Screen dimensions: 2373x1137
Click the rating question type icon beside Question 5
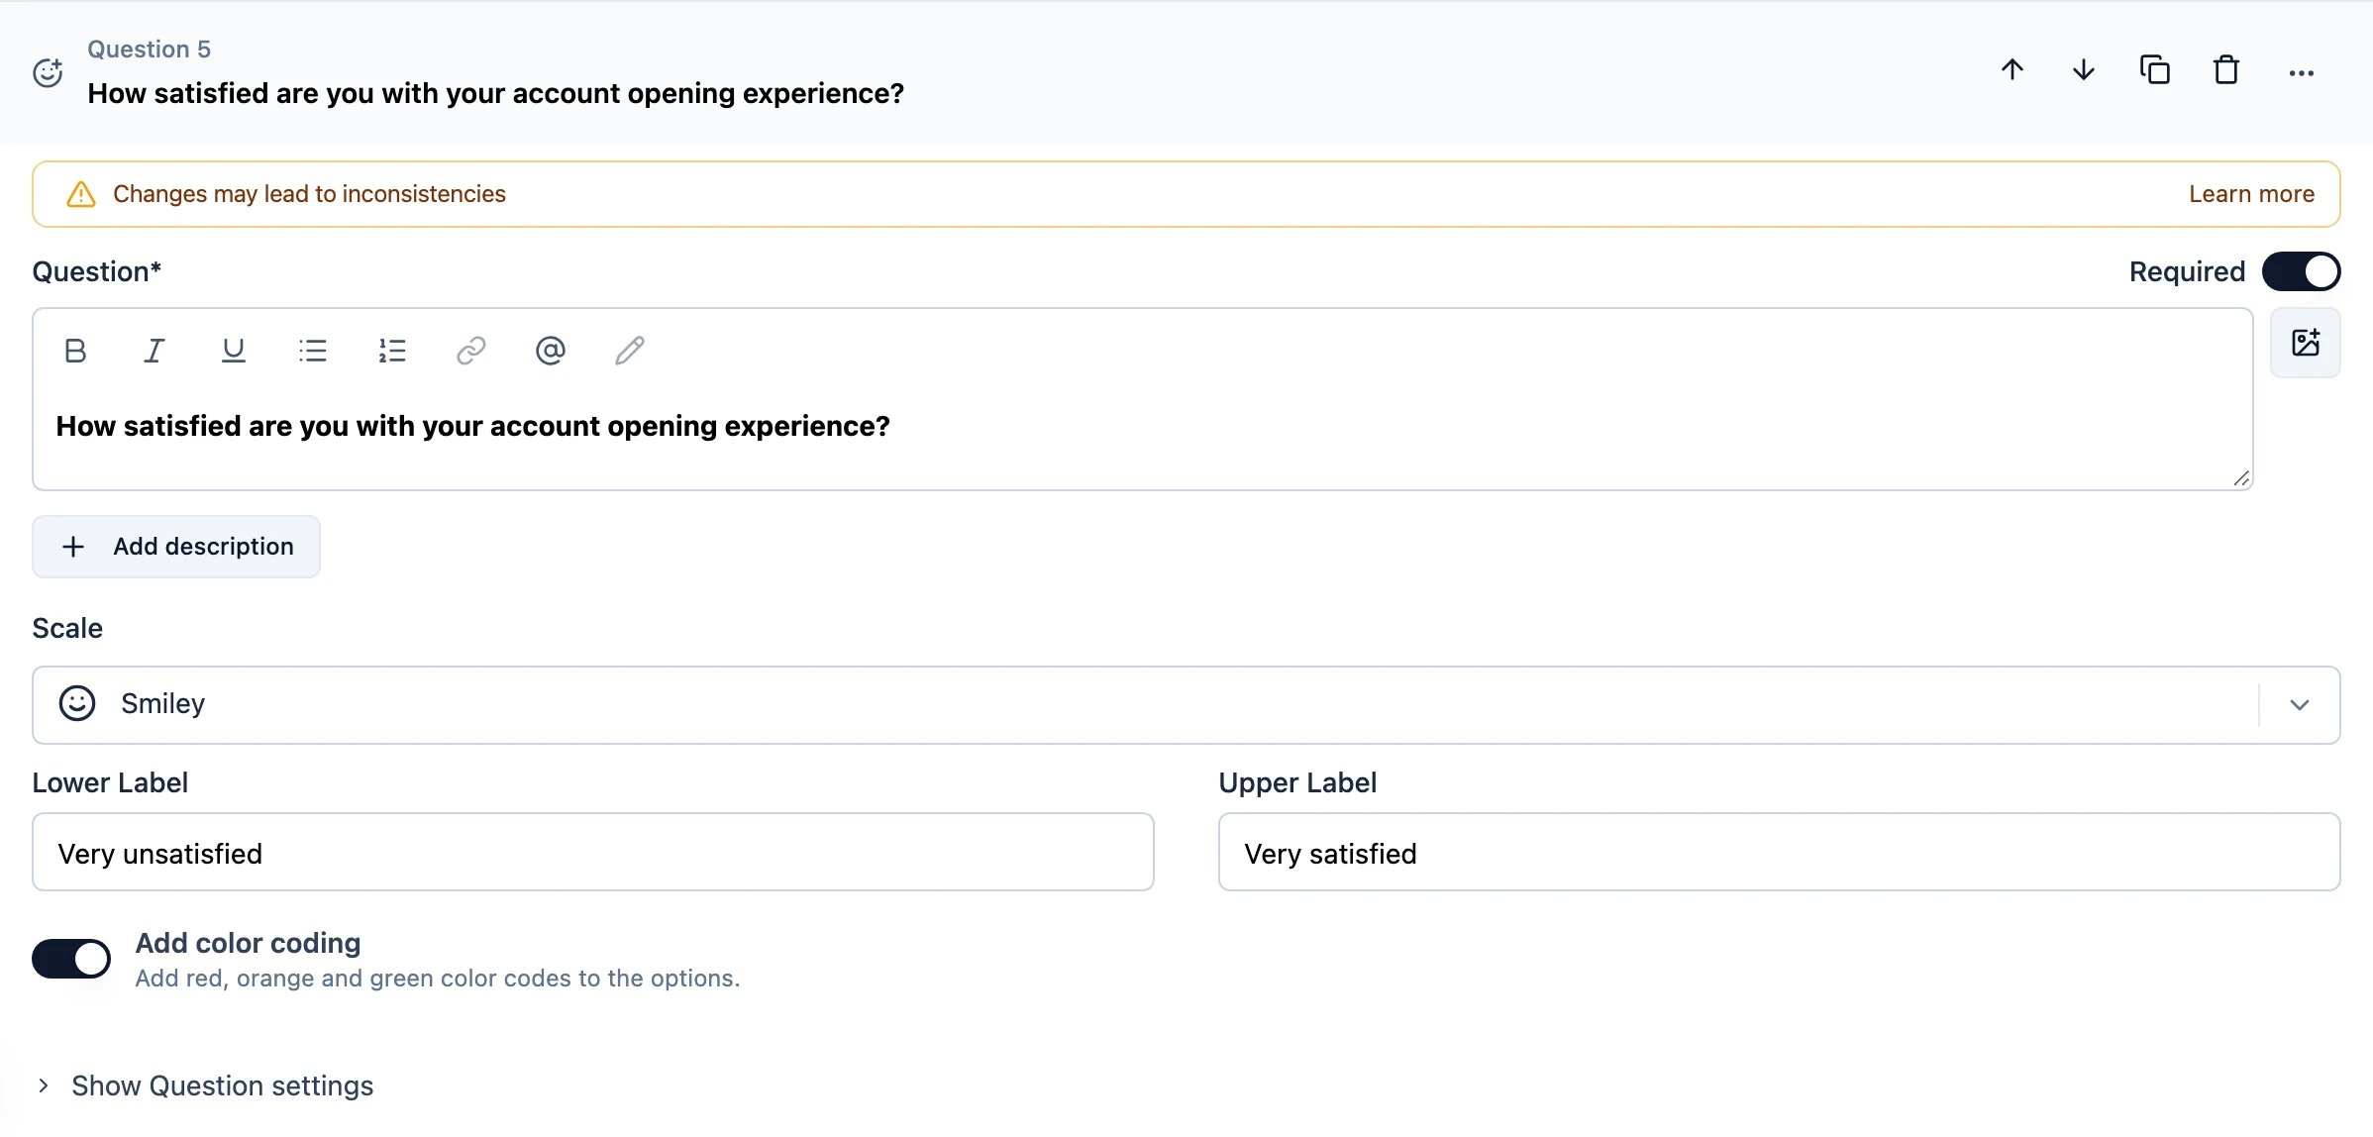point(48,72)
